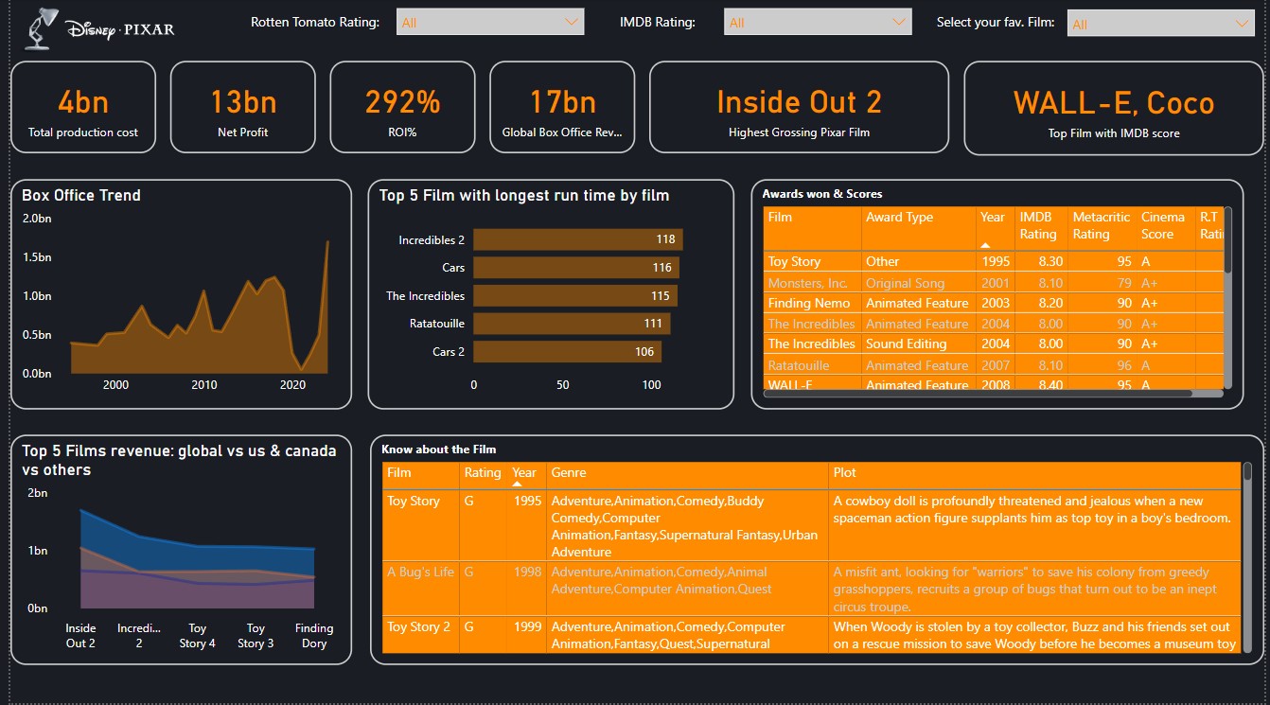Click the Highest Grossing Pixar Film card

tap(799, 107)
